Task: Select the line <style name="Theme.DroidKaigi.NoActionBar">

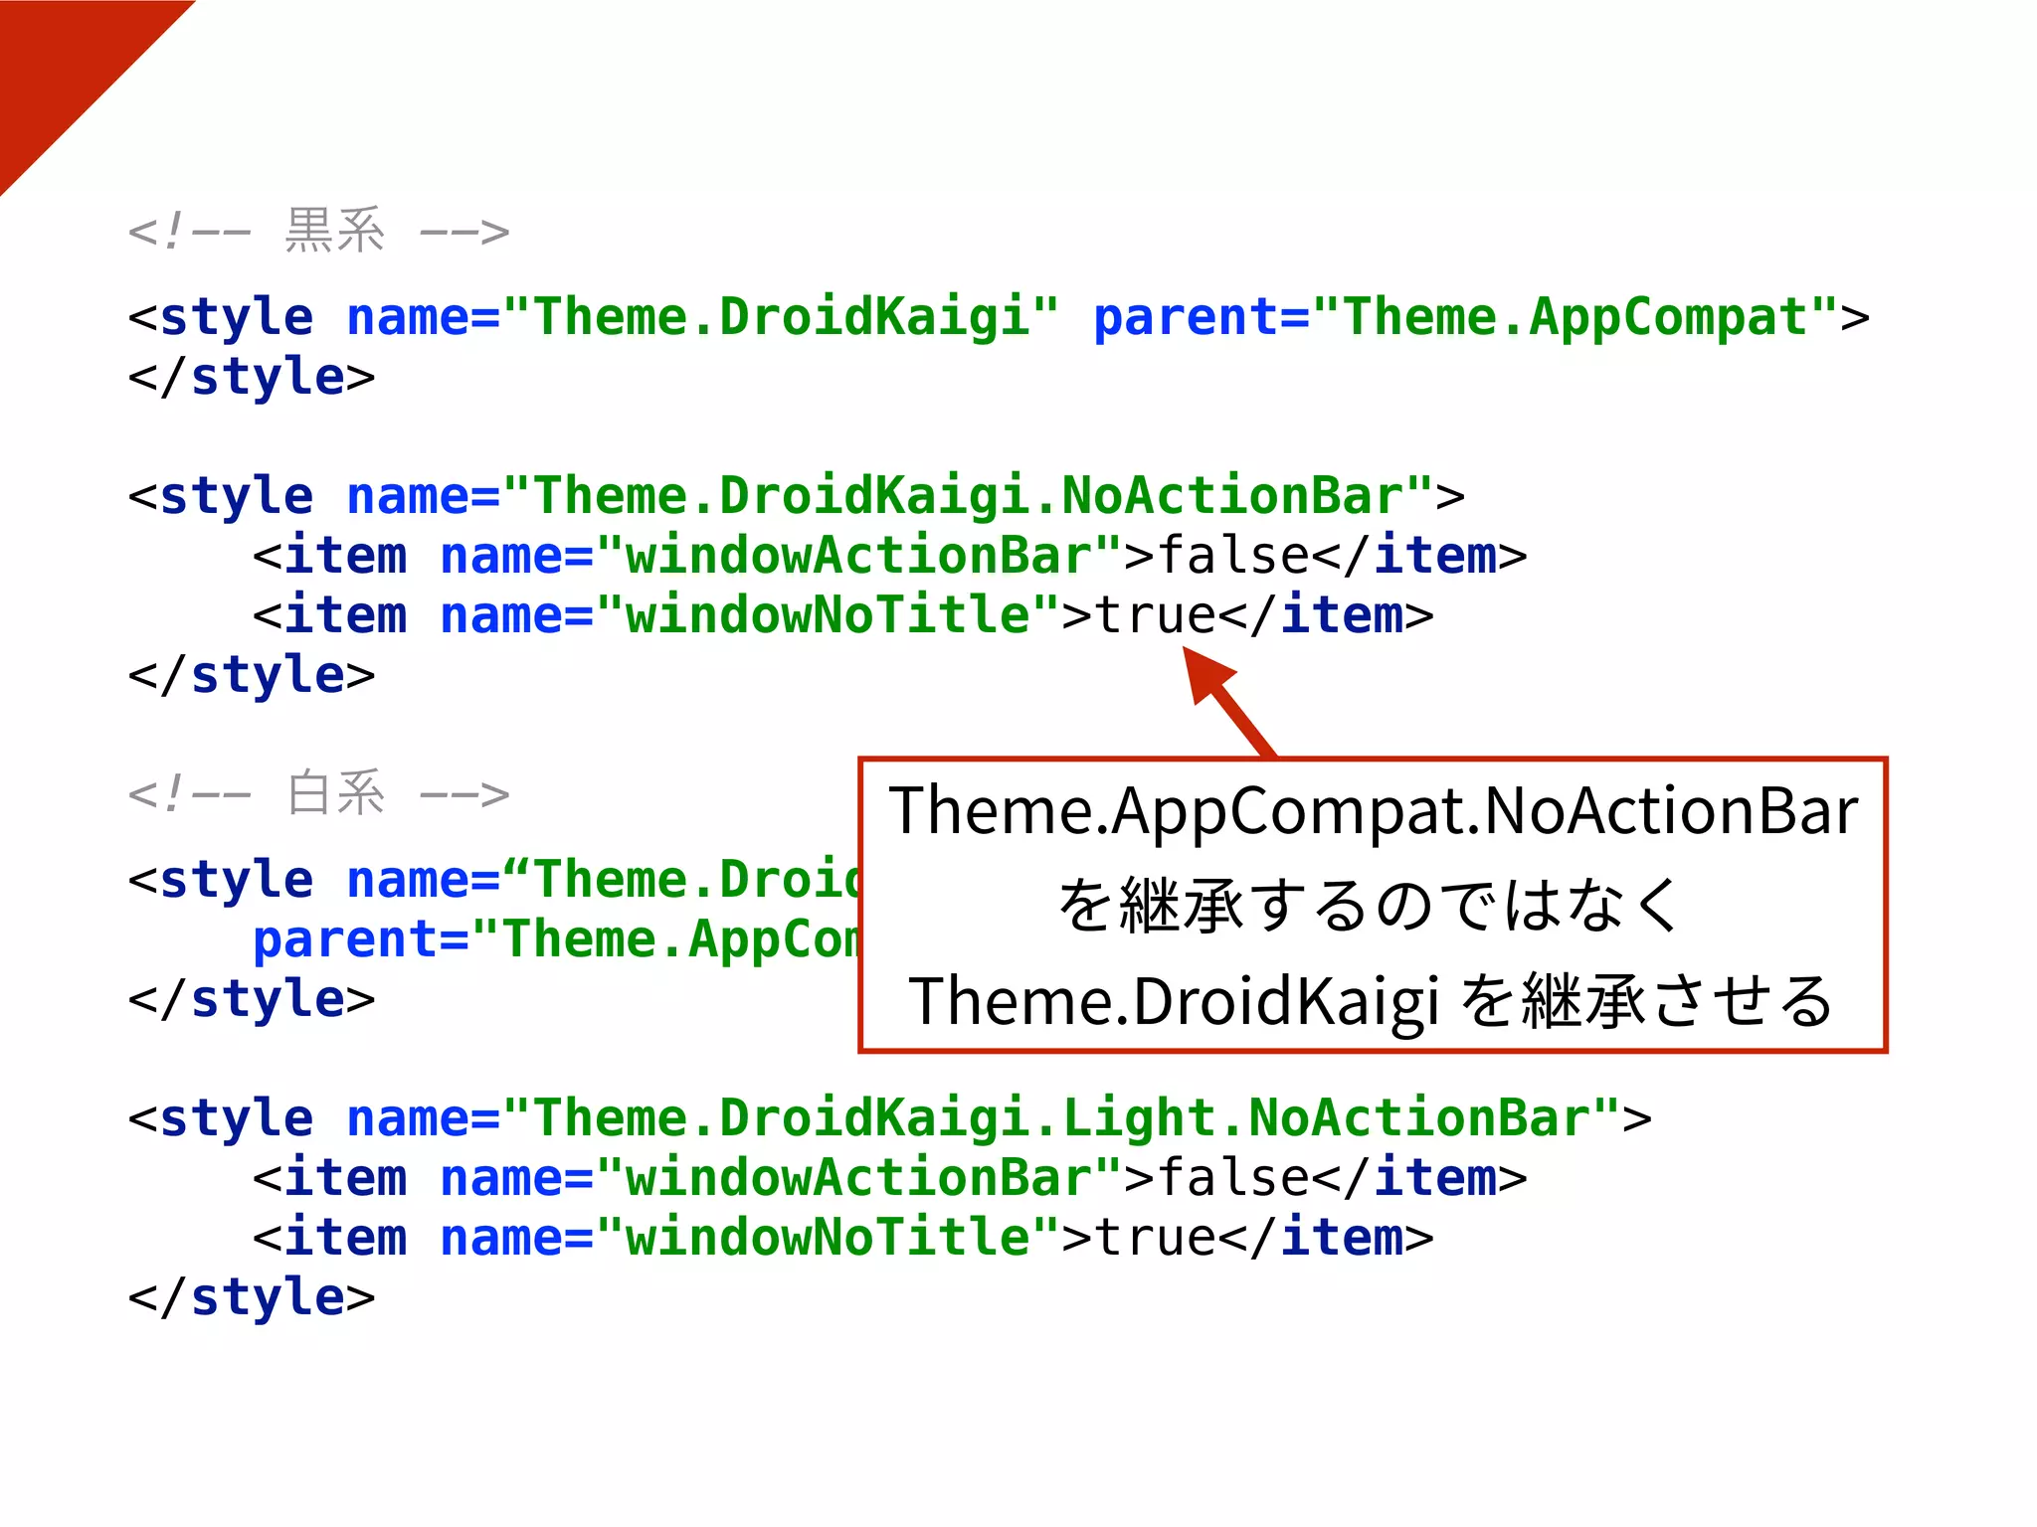Action: (797, 496)
